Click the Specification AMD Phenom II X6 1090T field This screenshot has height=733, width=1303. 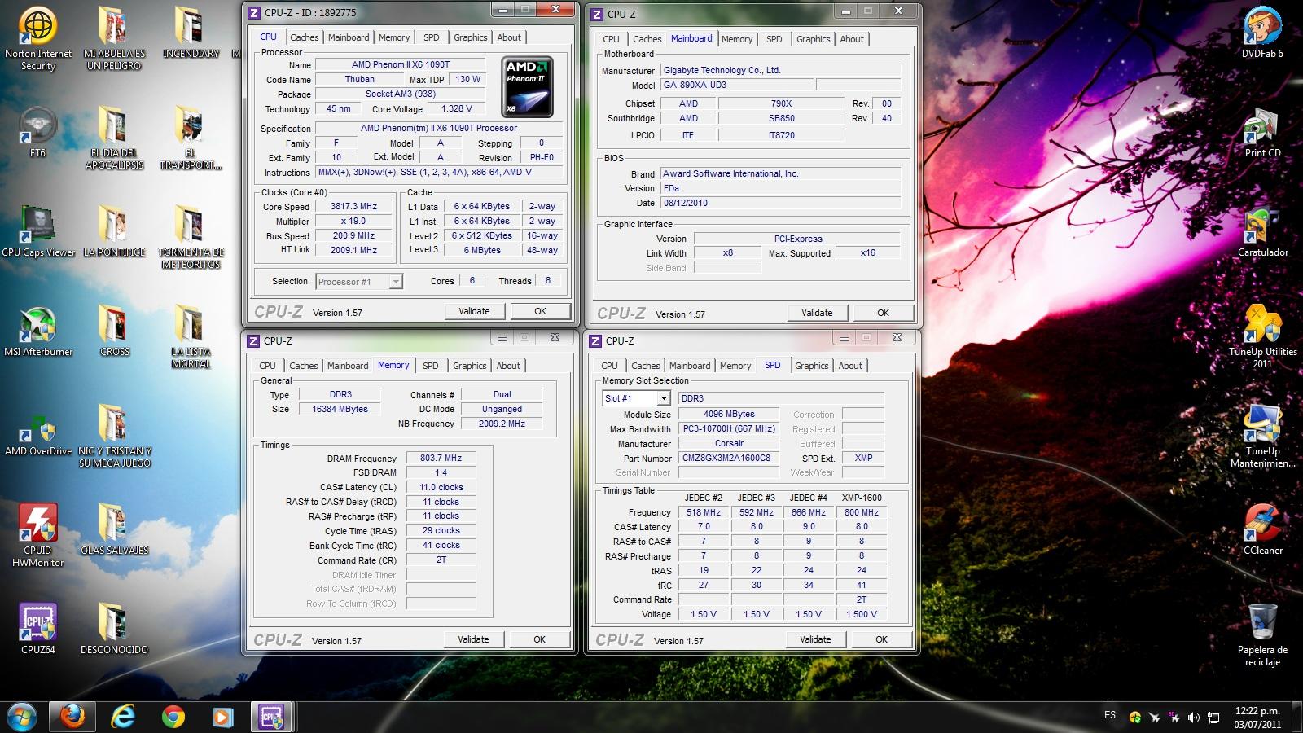click(x=439, y=129)
